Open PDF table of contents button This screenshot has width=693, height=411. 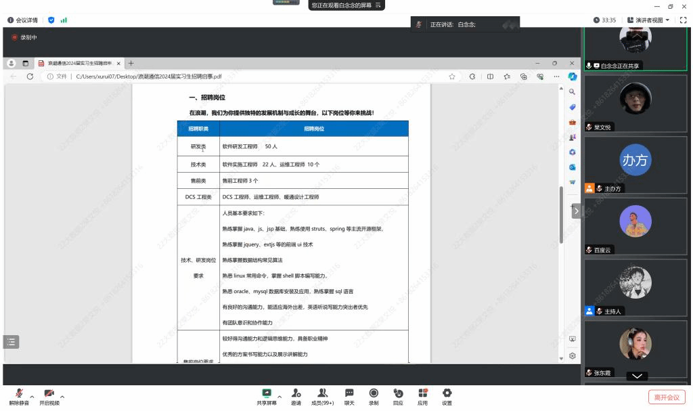point(11,341)
